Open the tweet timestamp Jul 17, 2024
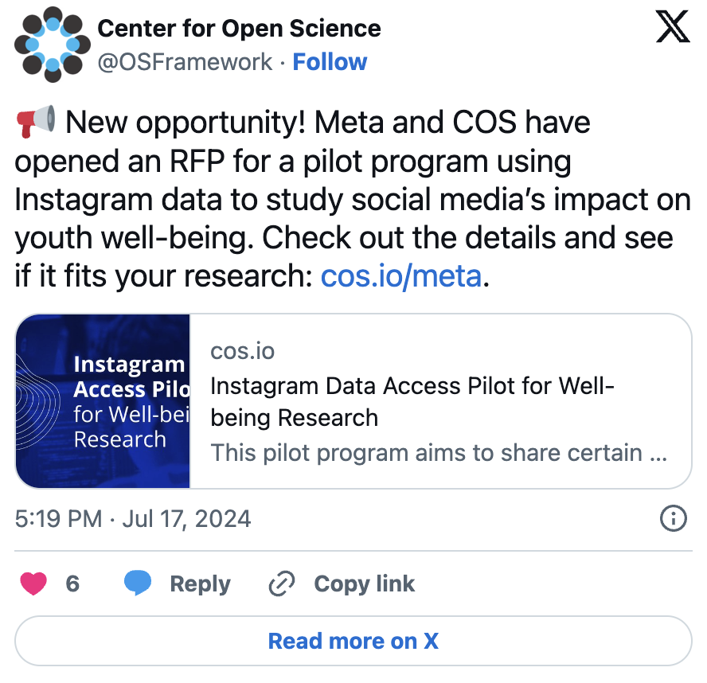The image size is (707, 683). pos(133,519)
